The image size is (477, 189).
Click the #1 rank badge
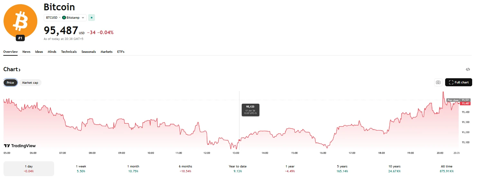tap(20, 38)
